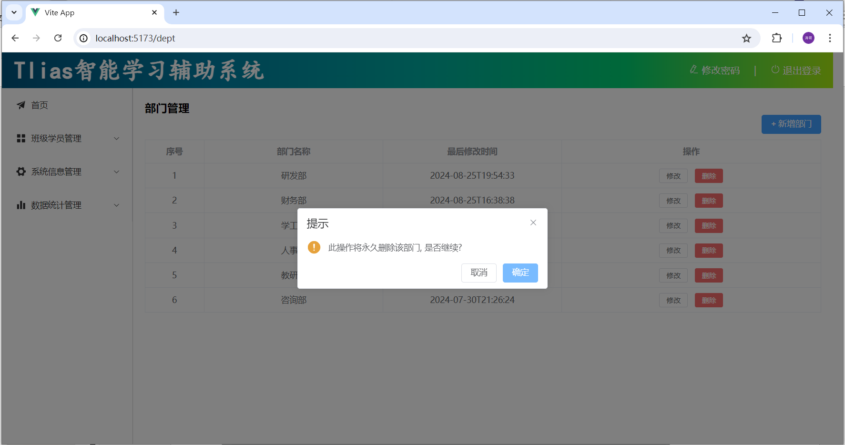
Task: Click the paper-plane icon beside 首页
Action: tap(21, 105)
